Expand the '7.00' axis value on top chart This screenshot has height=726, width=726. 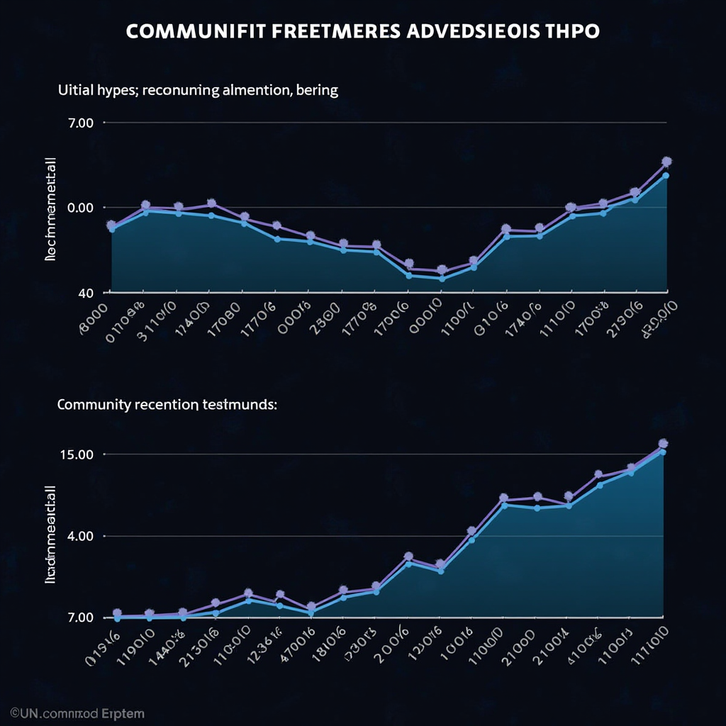point(80,122)
